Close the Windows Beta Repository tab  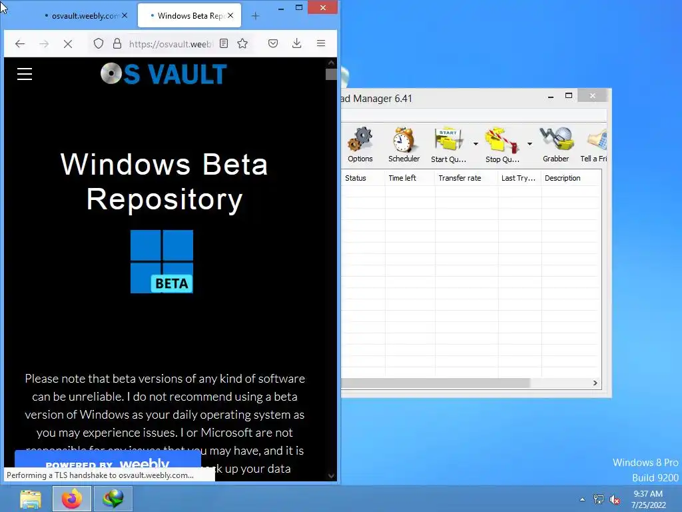pyautogui.click(x=230, y=16)
